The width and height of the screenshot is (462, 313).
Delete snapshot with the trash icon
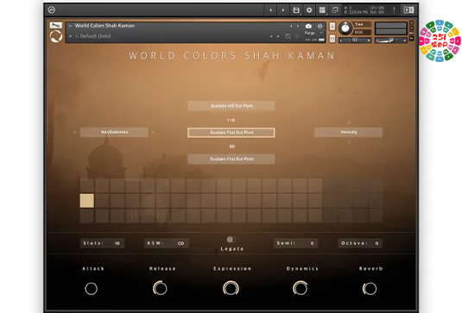click(297, 36)
